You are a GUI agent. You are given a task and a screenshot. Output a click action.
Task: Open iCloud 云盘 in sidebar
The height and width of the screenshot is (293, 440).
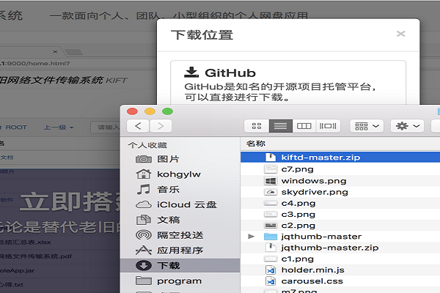tap(180, 204)
